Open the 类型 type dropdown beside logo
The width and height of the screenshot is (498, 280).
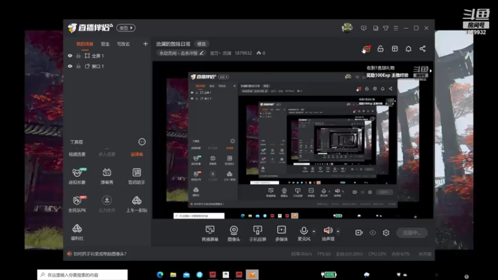pos(126,28)
